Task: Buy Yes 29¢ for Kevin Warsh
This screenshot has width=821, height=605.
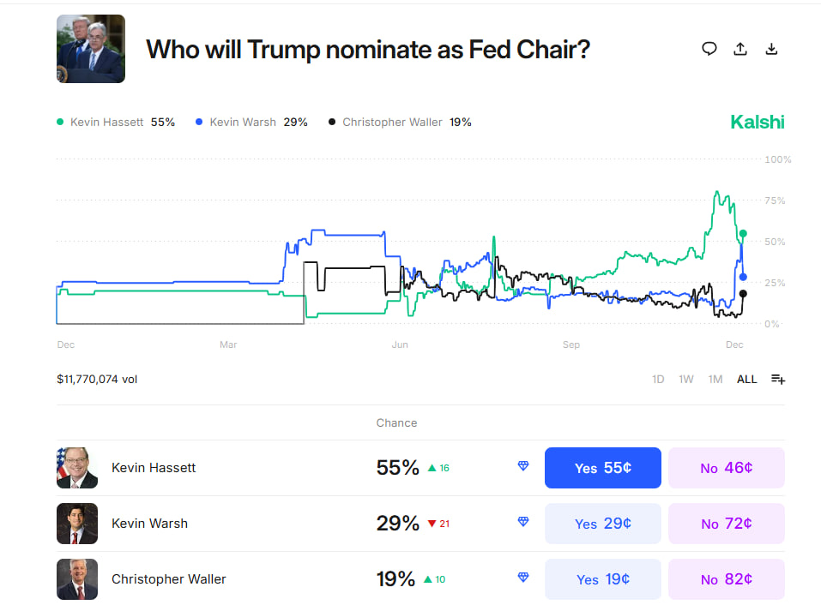Action: (x=602, y=524)
